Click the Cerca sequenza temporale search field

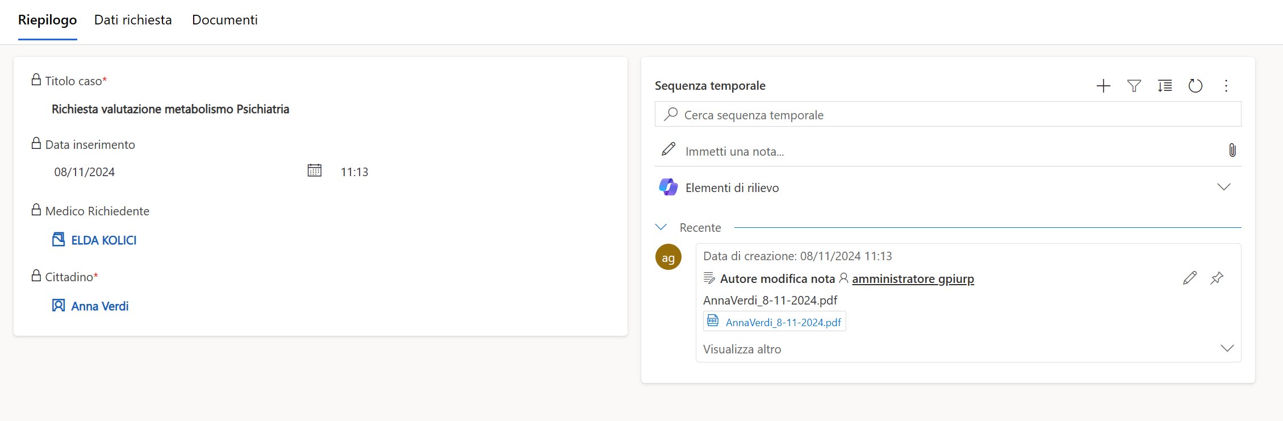(948, 114)
